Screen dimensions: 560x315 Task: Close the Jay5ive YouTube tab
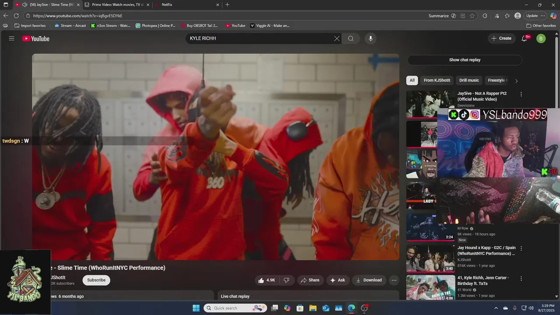pyautogui.click(x=78, y=5)
